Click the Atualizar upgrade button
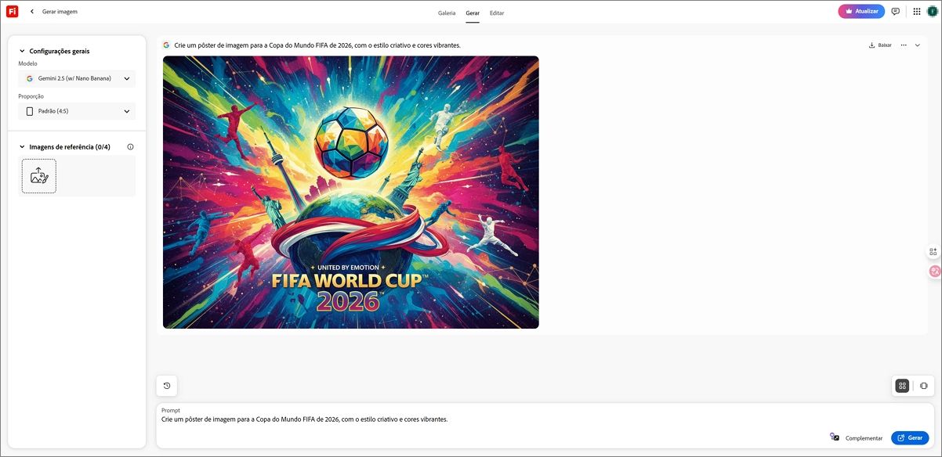942x457 pixels. [861, 12]
